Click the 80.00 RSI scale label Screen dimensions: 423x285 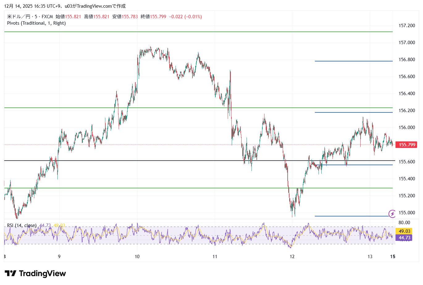[x=404, y=223]
